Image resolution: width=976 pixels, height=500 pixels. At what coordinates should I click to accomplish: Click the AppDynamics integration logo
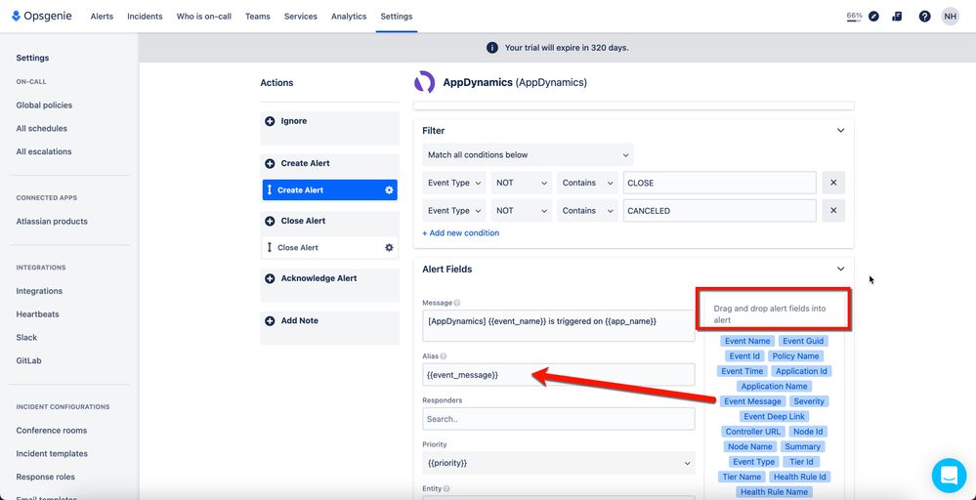[x=425, y=82]
